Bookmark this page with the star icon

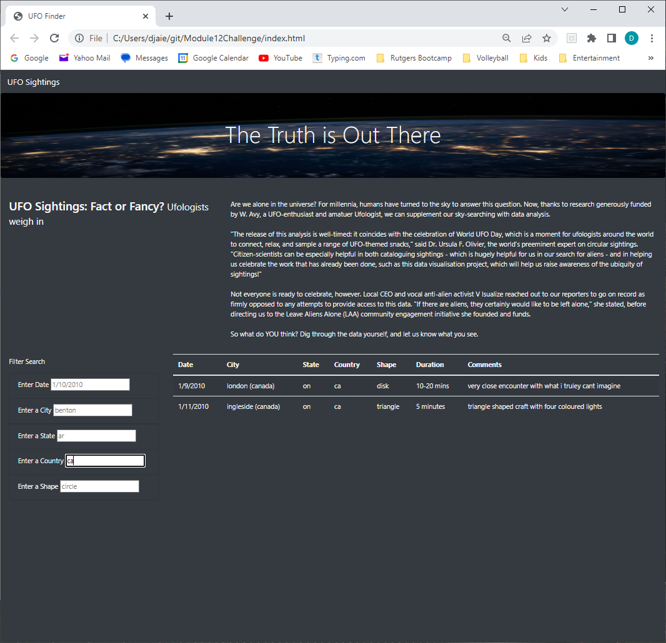coord(547,38)
